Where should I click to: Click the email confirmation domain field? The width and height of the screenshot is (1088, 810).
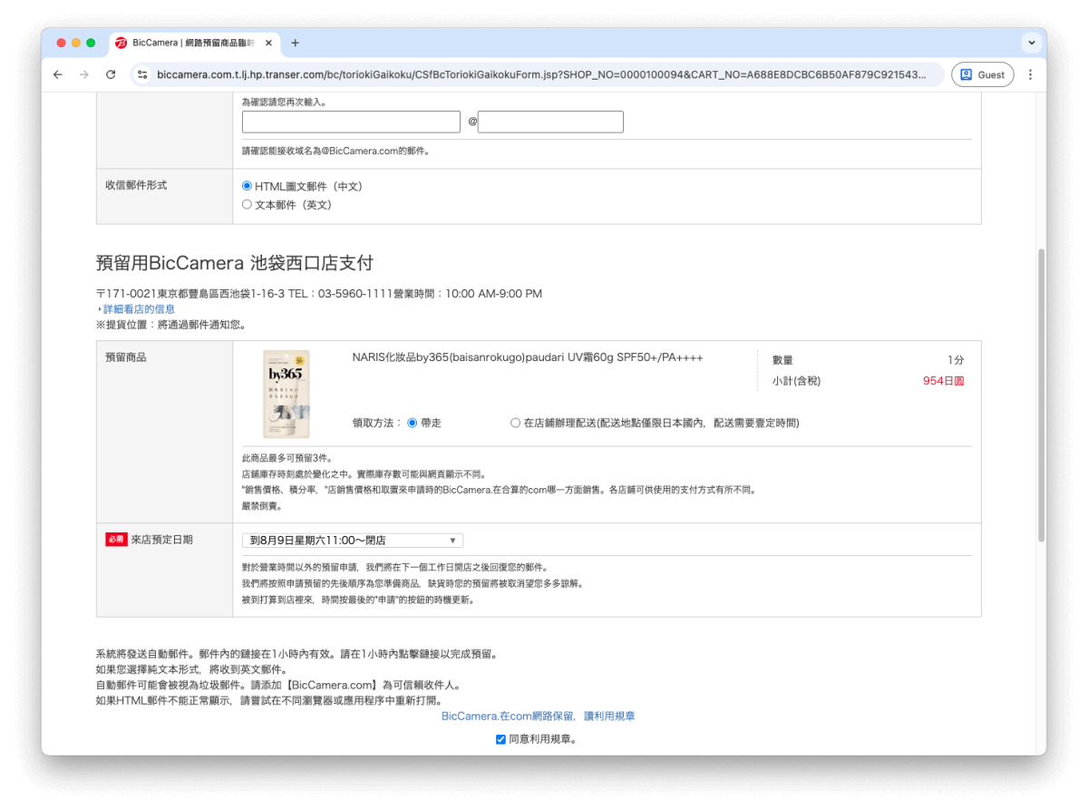(x=550, y=122)
